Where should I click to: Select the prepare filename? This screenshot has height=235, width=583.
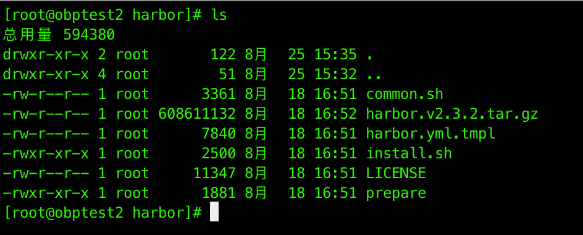396,193
